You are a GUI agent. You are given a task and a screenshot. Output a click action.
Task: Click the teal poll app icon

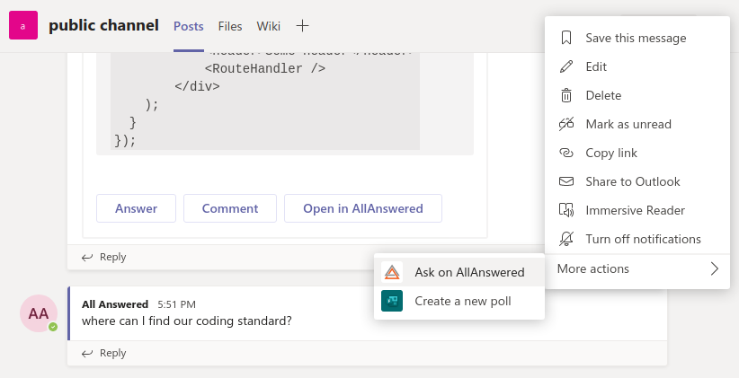click(392, 301)
